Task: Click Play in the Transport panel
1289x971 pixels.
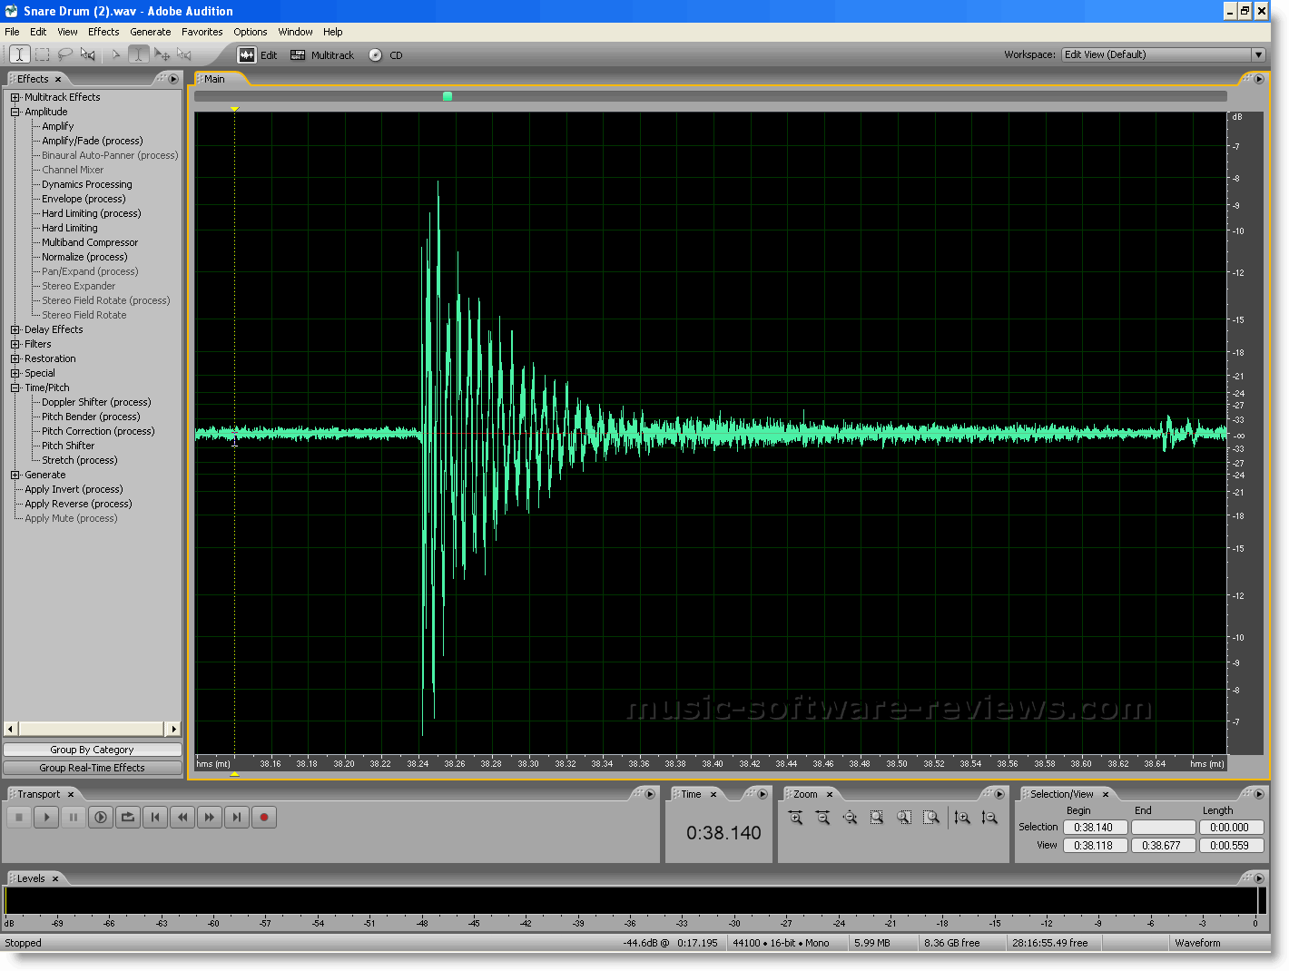Action: point(46,818)
